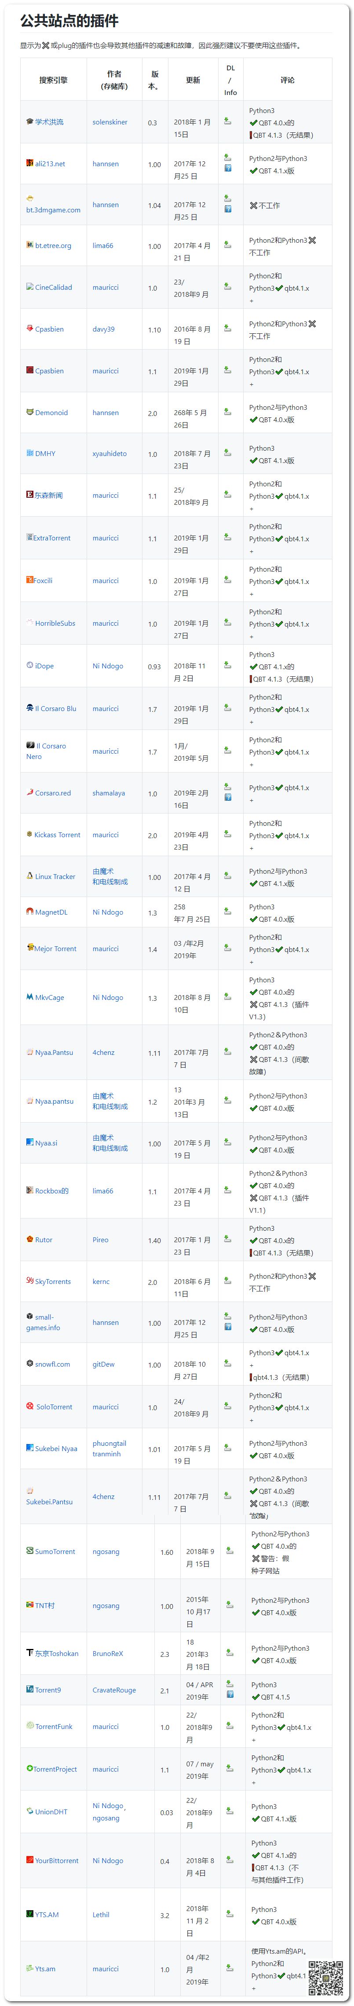Viewport: 354px width, 2006px height.
Task: Open the bt.etree.org engine link
Action: point(53,246)
